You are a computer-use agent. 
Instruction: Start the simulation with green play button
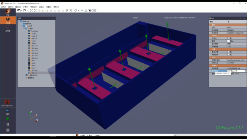coord(8,119)
